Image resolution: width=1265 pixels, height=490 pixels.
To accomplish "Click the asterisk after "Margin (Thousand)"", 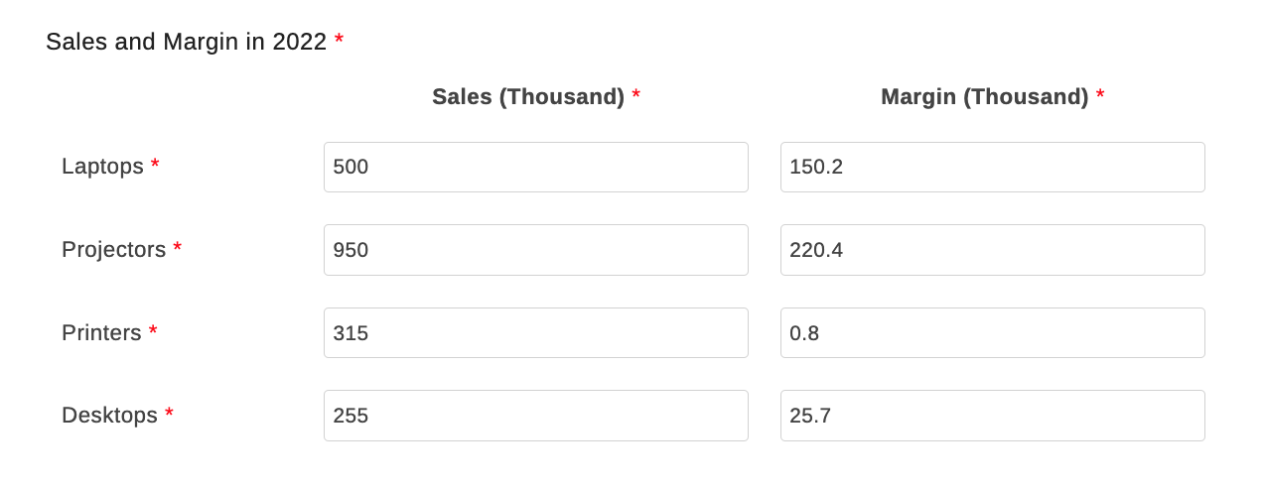I will (x=1100, y=96).
